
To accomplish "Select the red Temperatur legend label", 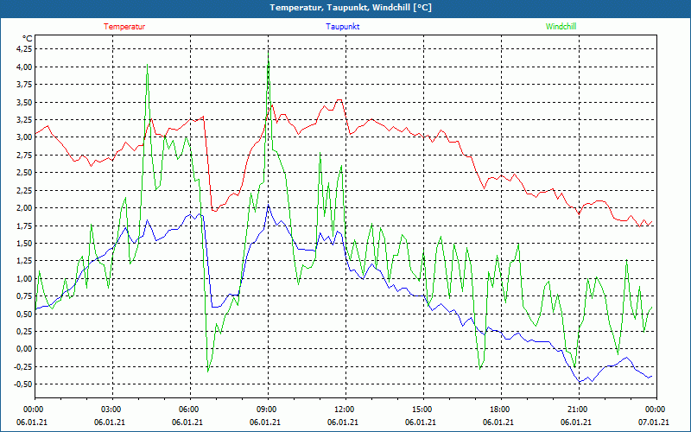I will pyautogui.click(x=124, y=27).
